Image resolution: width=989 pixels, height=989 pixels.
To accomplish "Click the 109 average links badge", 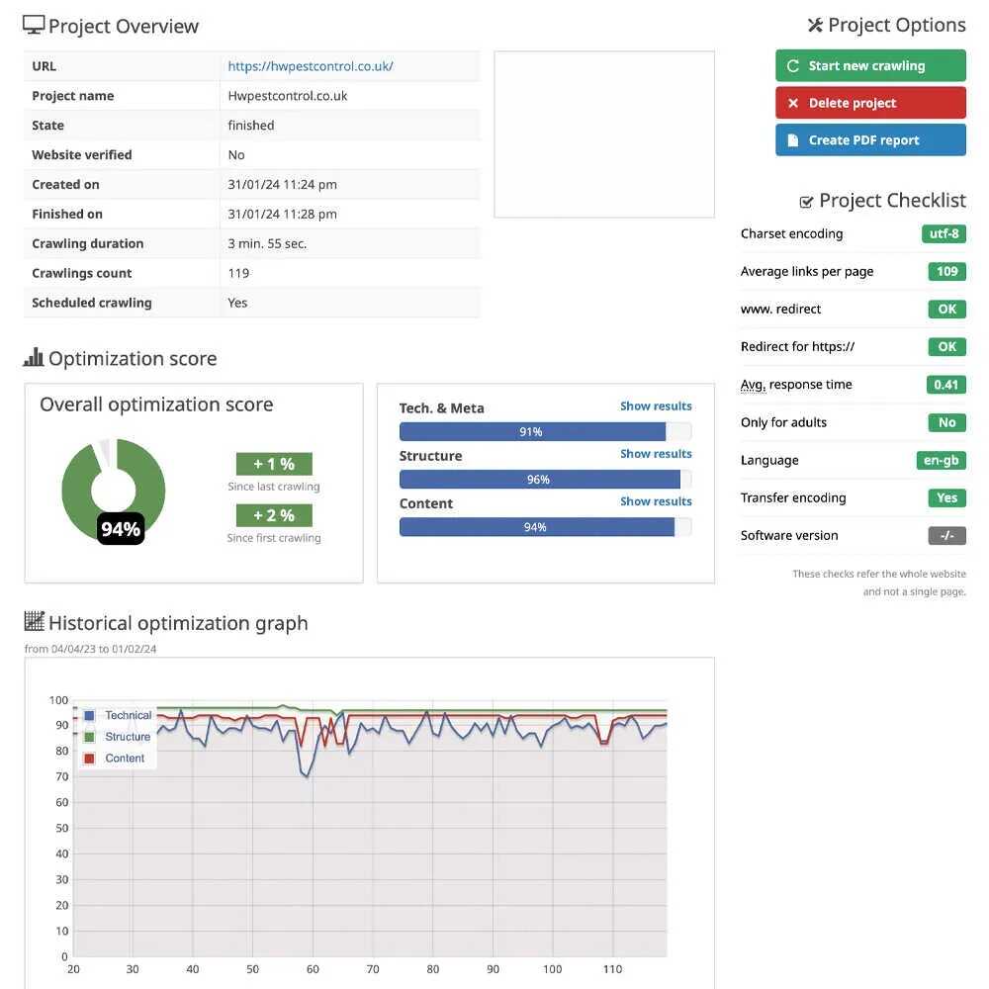I will click(x=946, y=272).
